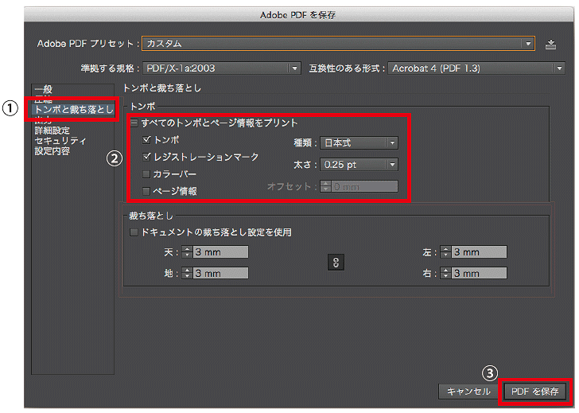Uncheck the レジストレーションマーク checkbox
This screenshot has height=413, width=579.
pyautogui.click(x=146, y=157)
